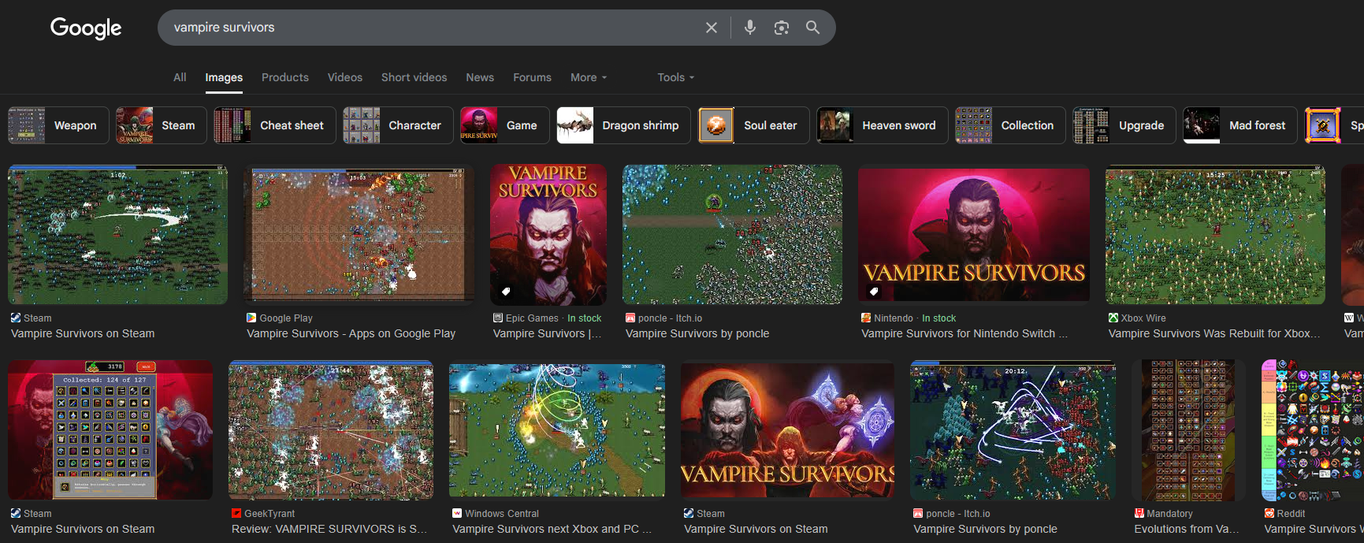Switch to the News tab
This screenshot has width=1364, height=543.
480,77
